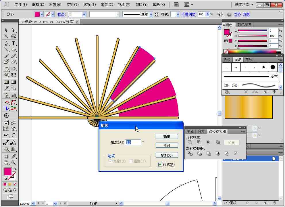Switch fill mode to Color button

pyautogui.click(x=5, y=185)
